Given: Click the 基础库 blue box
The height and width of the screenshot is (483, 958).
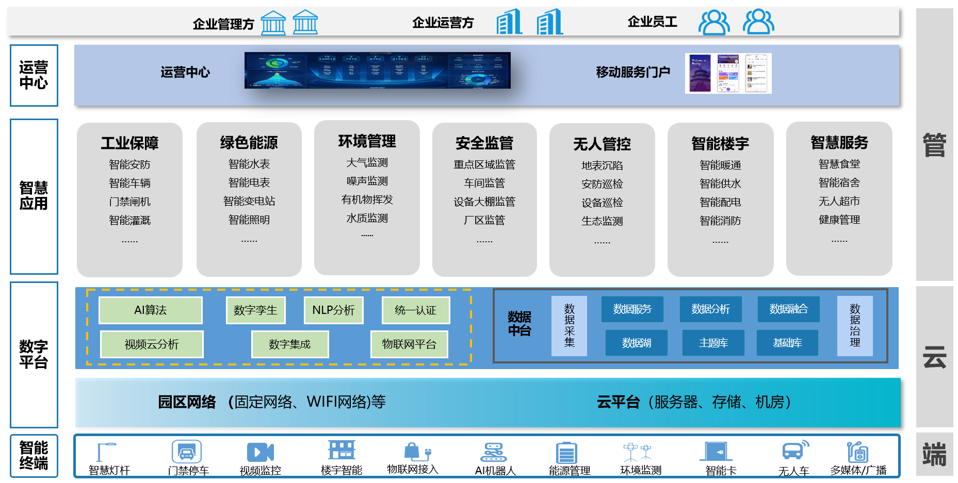Looking at the screenshot, I should click(x=788, y=343).
